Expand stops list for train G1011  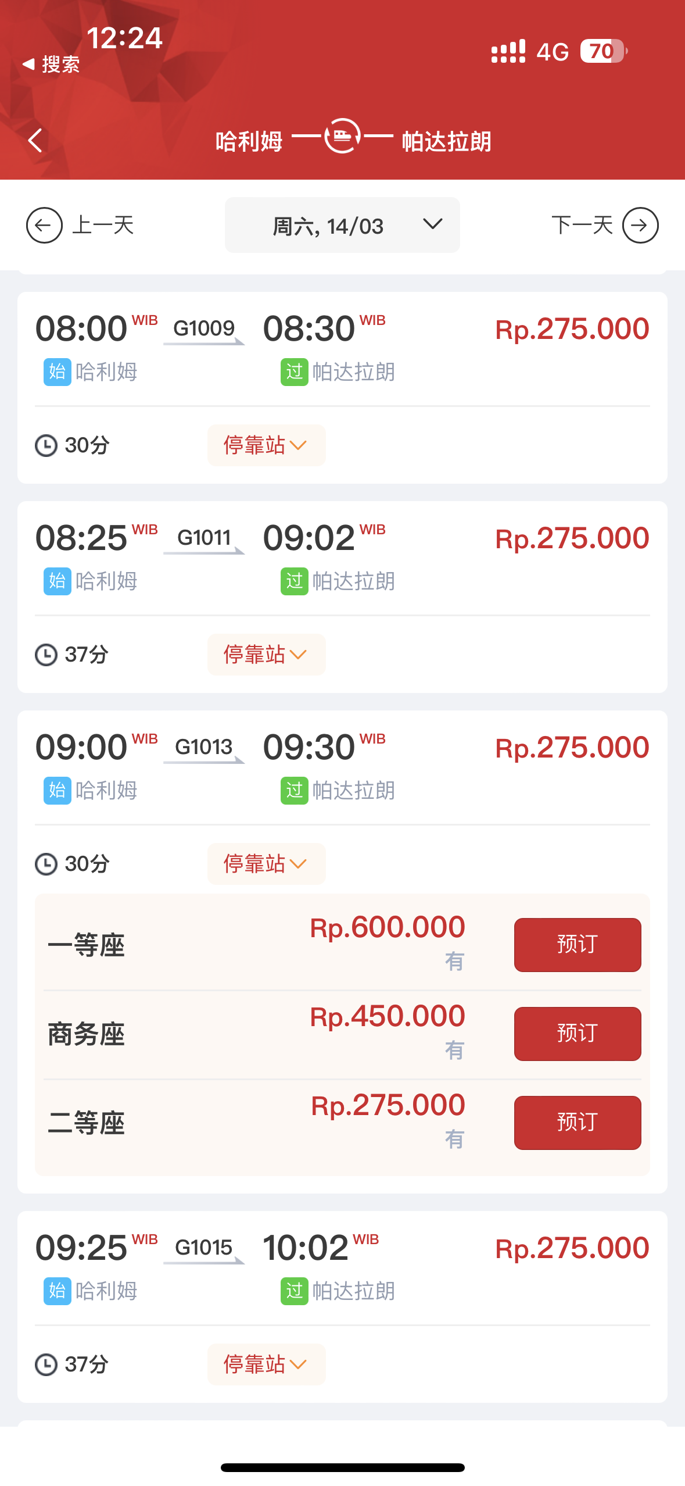pyautogui.click(x=266, y=655)
